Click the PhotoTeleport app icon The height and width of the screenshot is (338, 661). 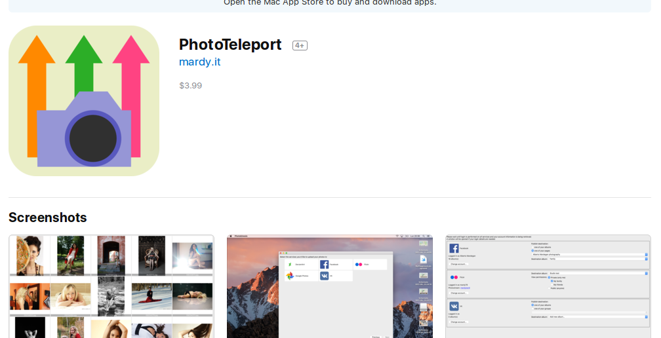pyautogui.click(x=84, y=101)
